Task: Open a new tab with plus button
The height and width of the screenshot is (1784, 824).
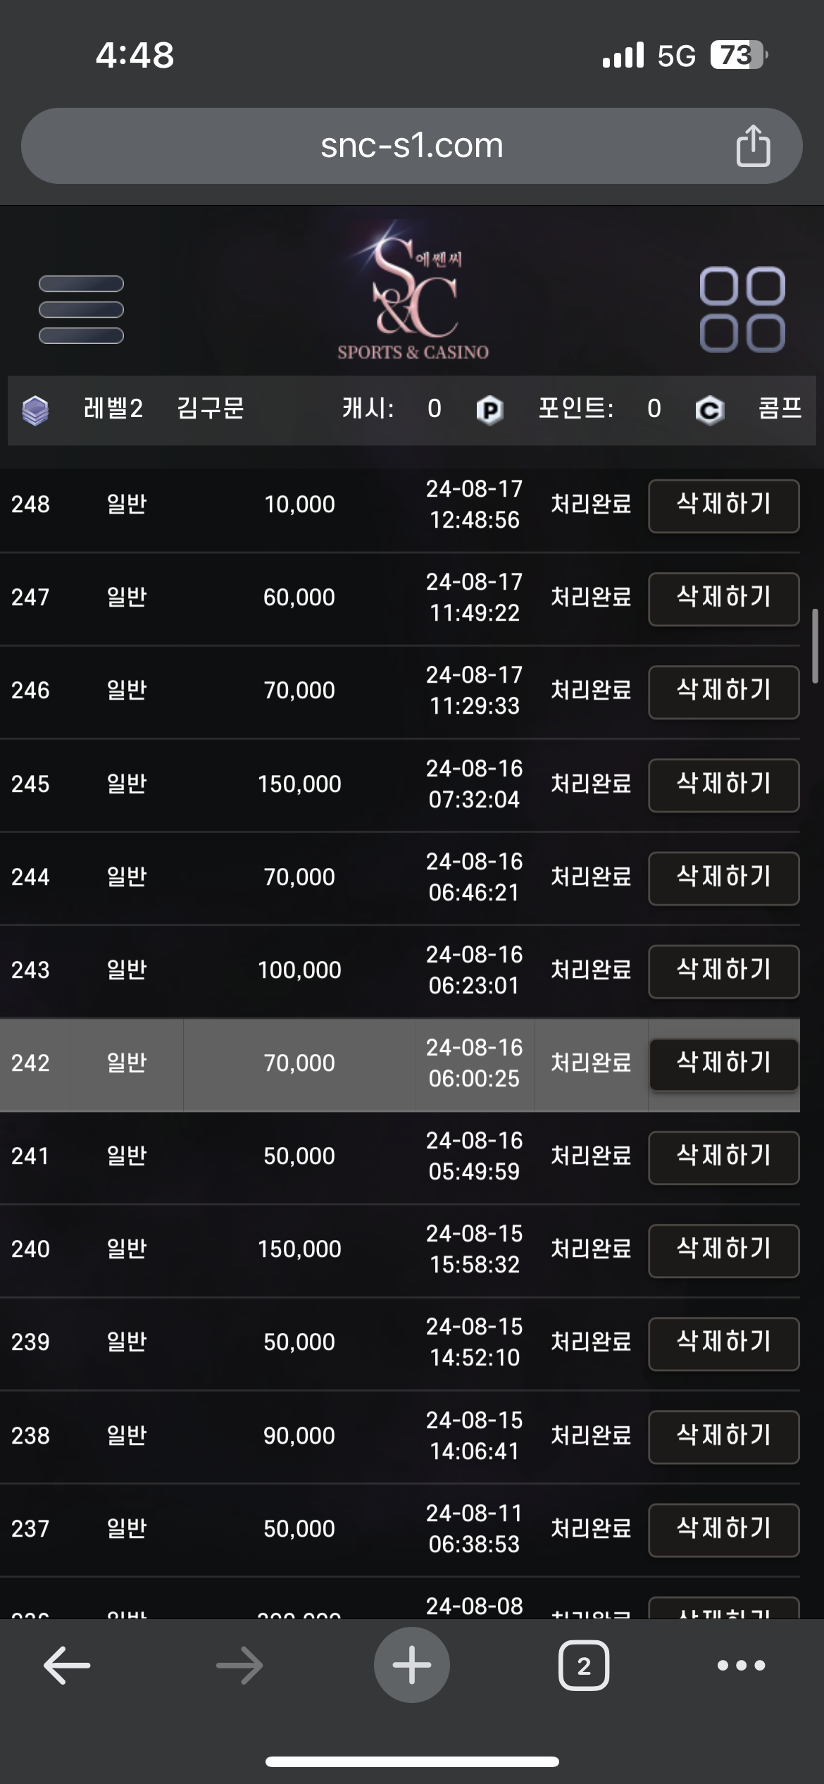Action: coord(411,1666)
